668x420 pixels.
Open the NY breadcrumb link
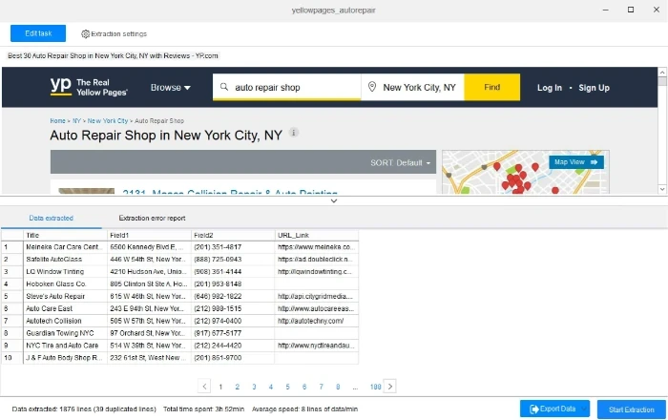coord(76,121)
